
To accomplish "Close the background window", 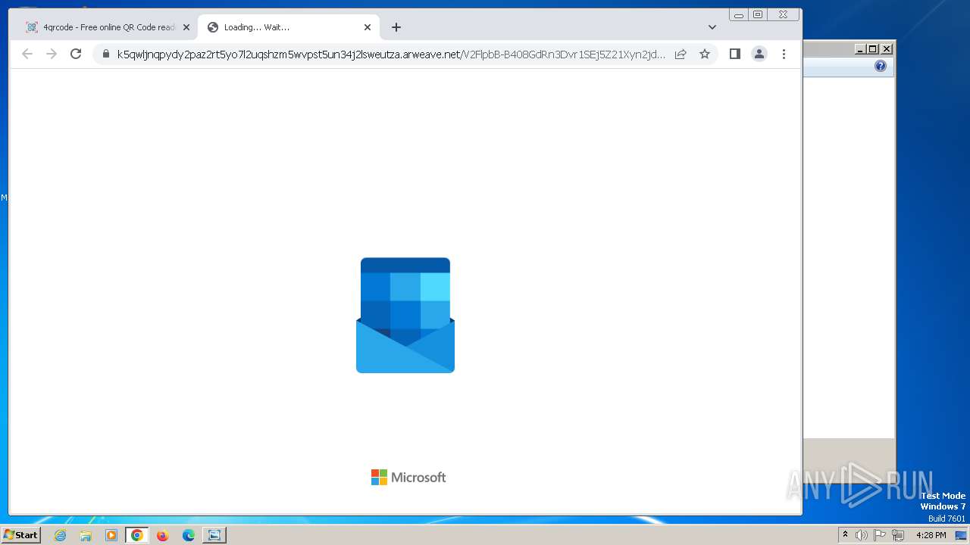I will [x=887, y=49].
